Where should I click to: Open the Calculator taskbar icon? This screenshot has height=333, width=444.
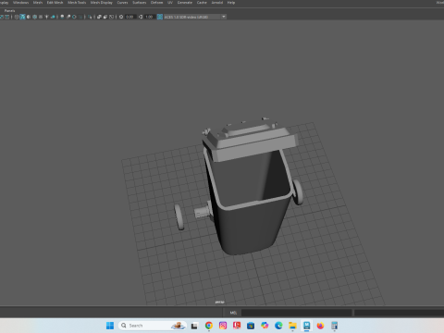[x=335, y=326]
